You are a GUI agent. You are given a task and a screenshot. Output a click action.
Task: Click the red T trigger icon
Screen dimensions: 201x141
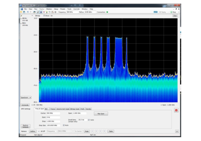44,12
